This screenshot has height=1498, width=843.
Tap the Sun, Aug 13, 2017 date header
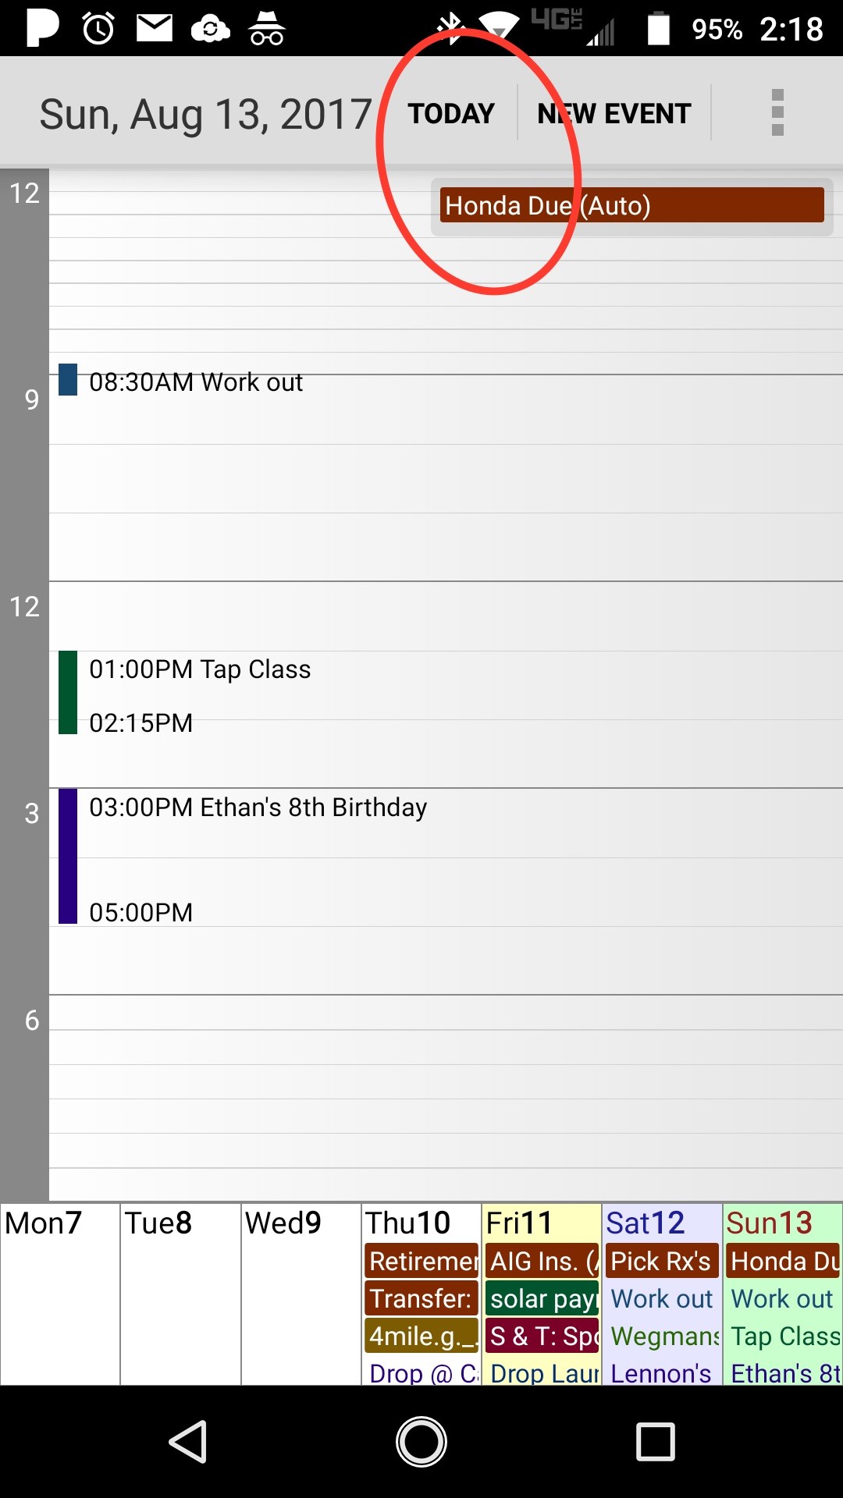(x=205, y=114)
